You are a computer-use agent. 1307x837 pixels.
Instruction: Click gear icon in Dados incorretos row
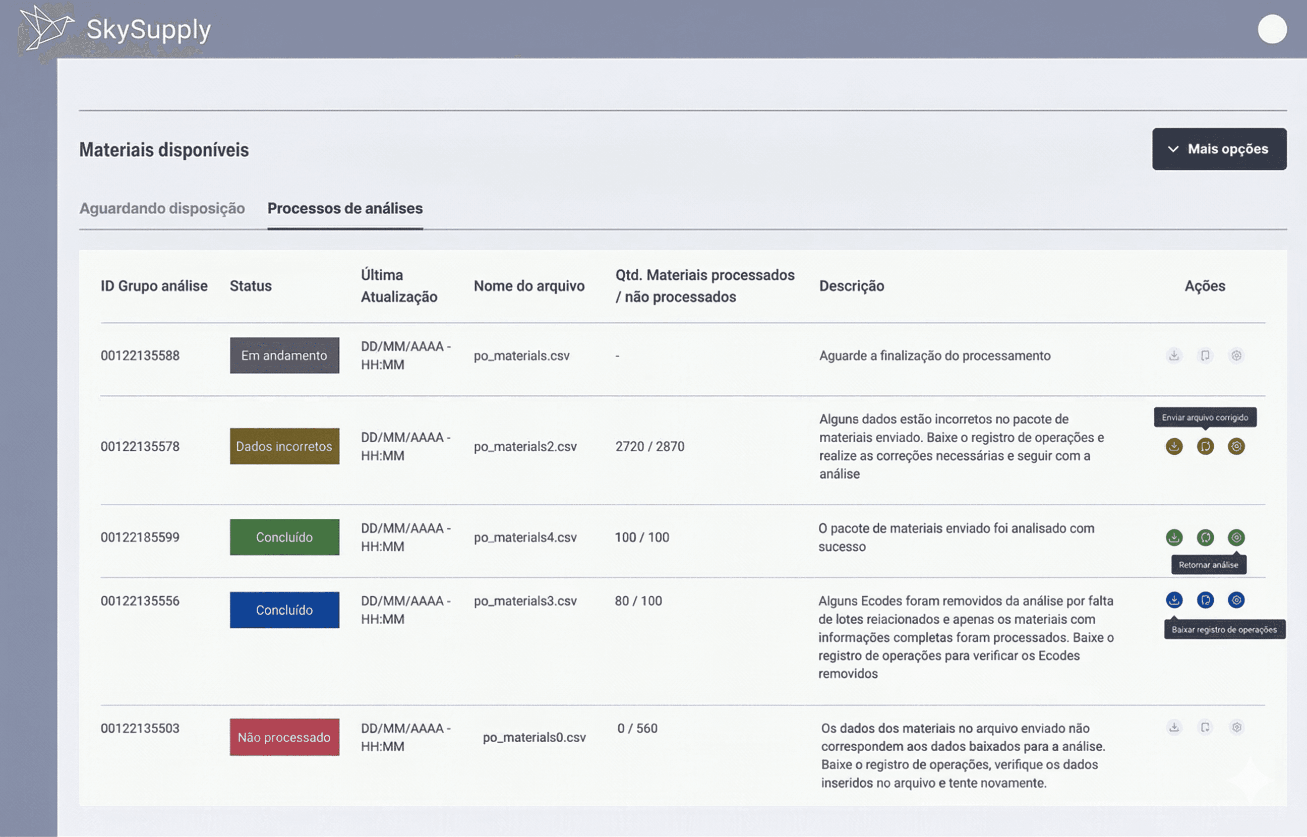point(1236,446)
